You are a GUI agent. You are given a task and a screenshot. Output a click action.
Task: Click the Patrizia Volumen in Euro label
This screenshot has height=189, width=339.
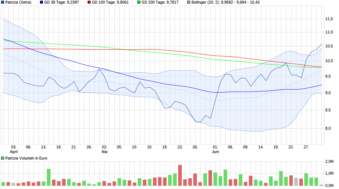(26, 158)
